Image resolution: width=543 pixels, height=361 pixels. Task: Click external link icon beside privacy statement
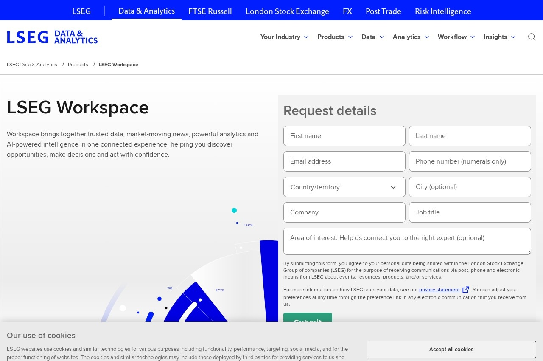[x=466, y=290]
